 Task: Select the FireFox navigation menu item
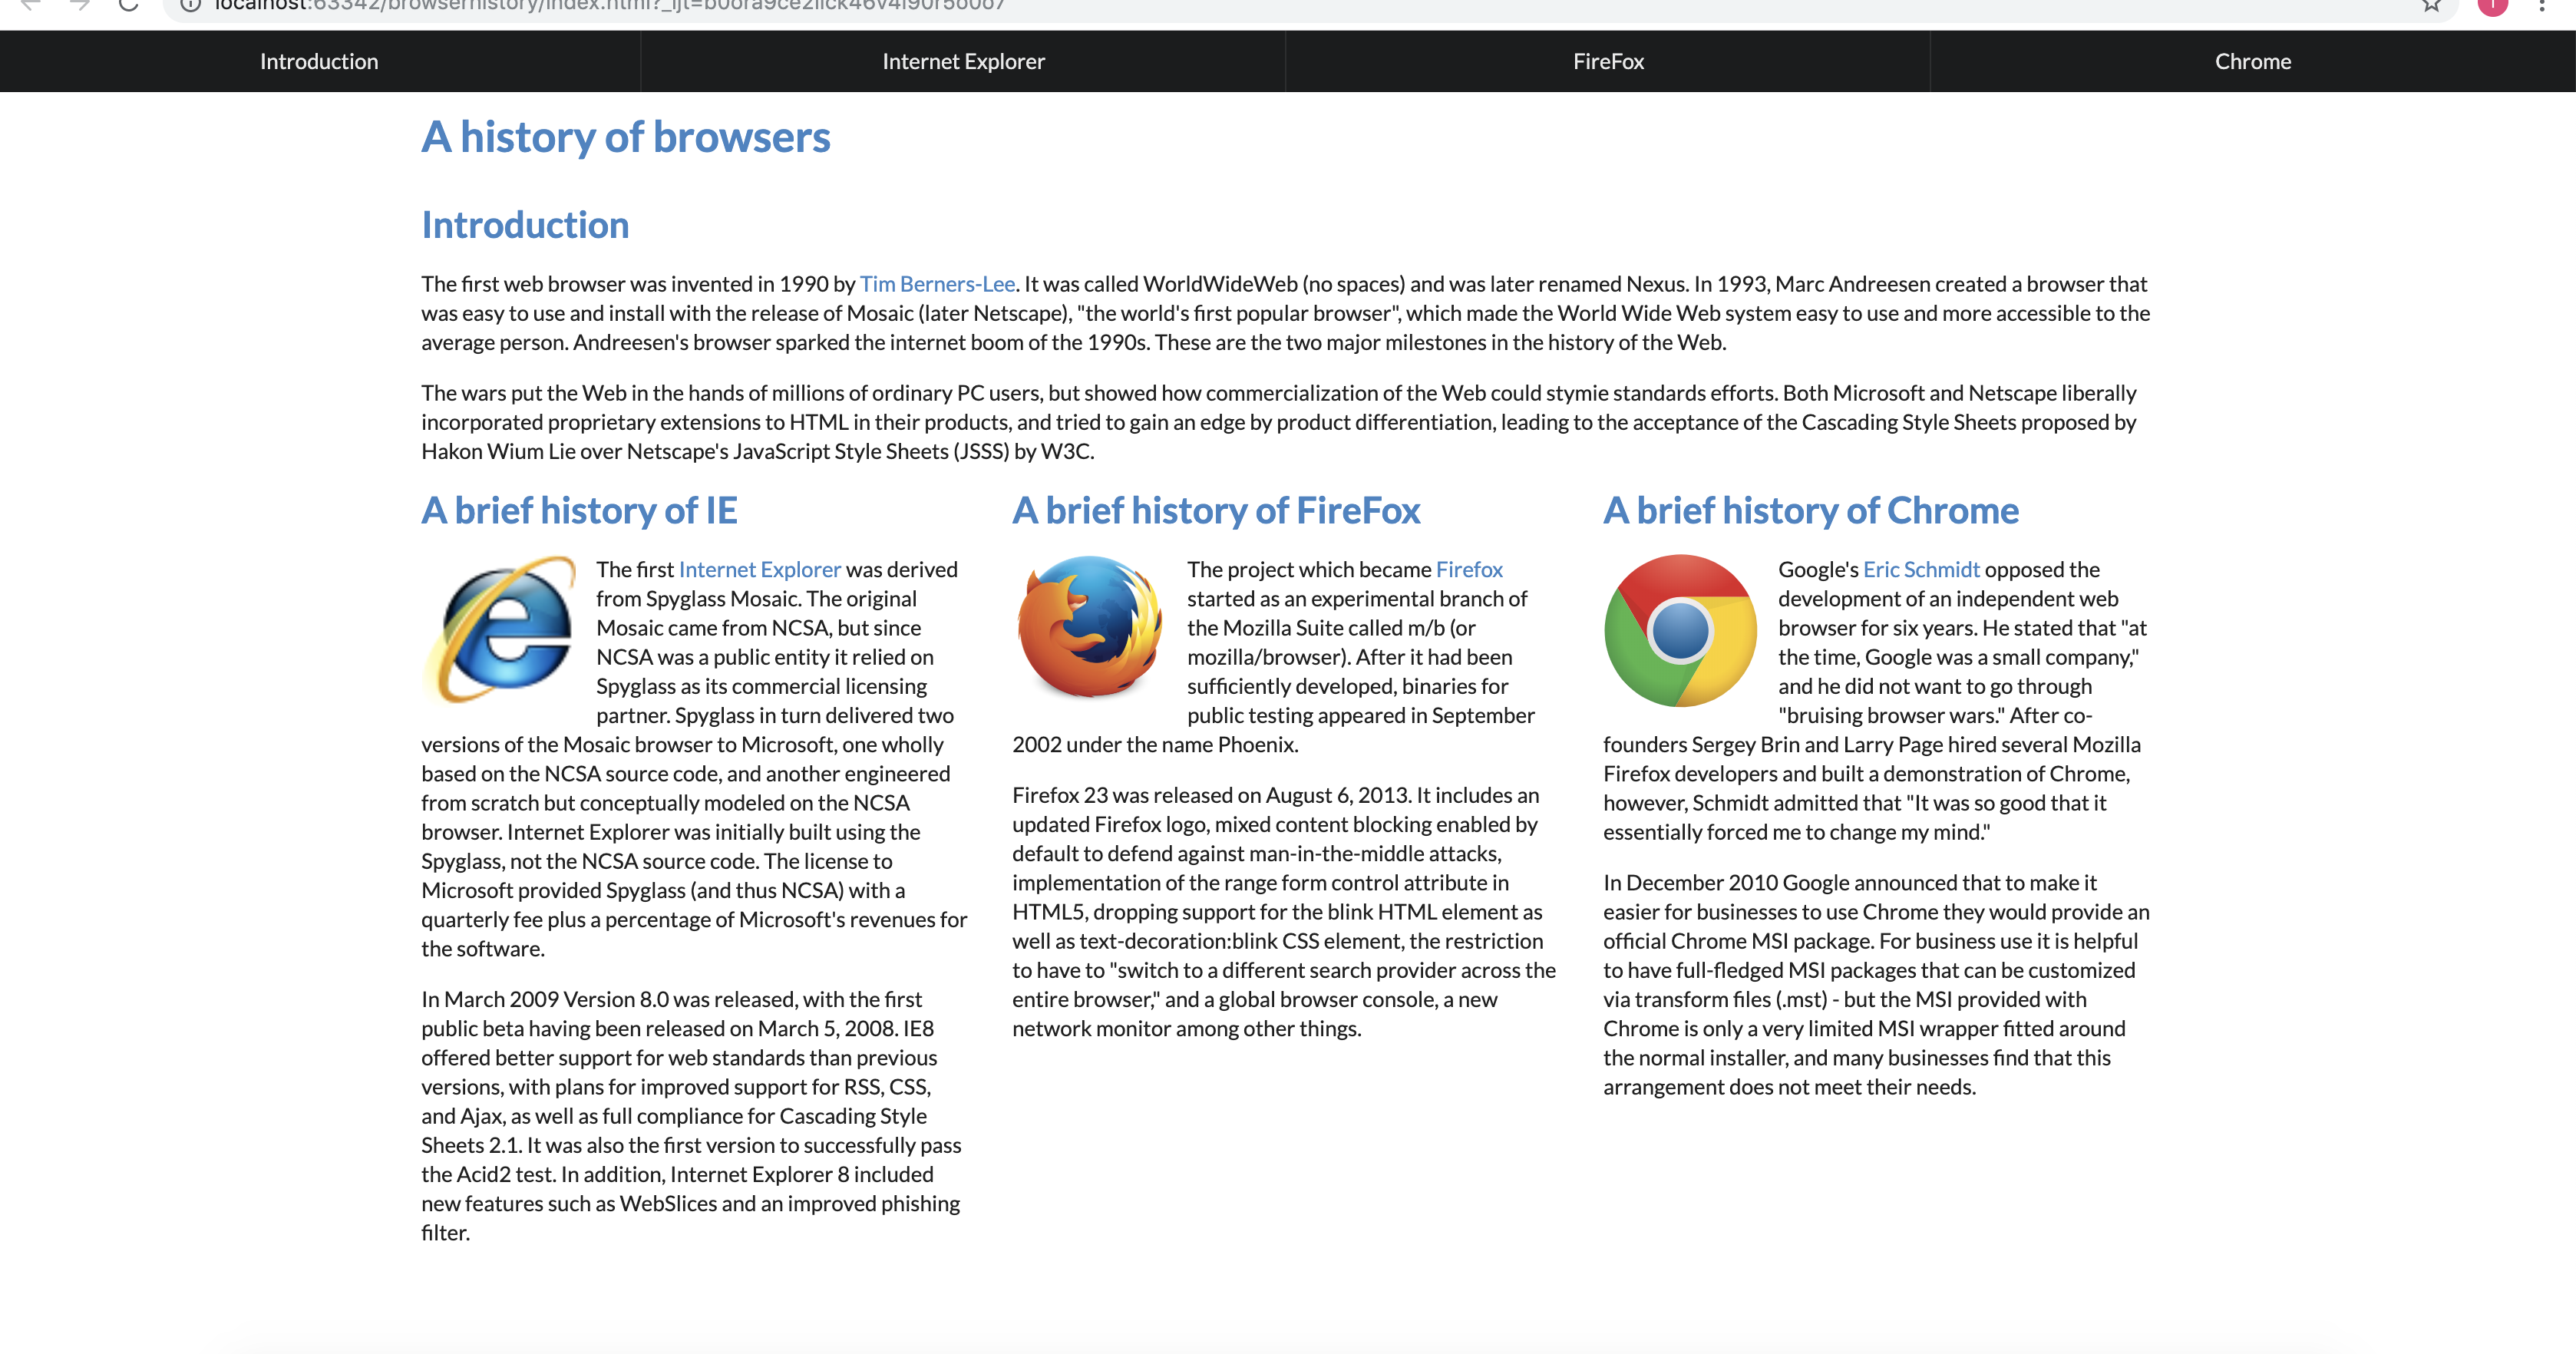(x=1608, y=61)
